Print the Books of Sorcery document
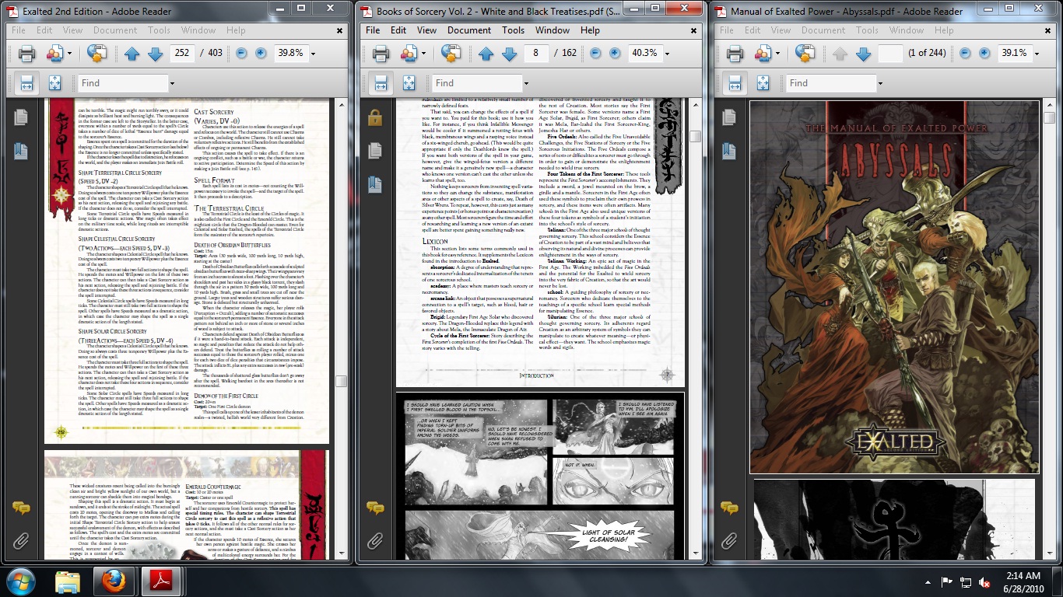The height and width of the screenshot is (597, 1063). click(381, 54)
